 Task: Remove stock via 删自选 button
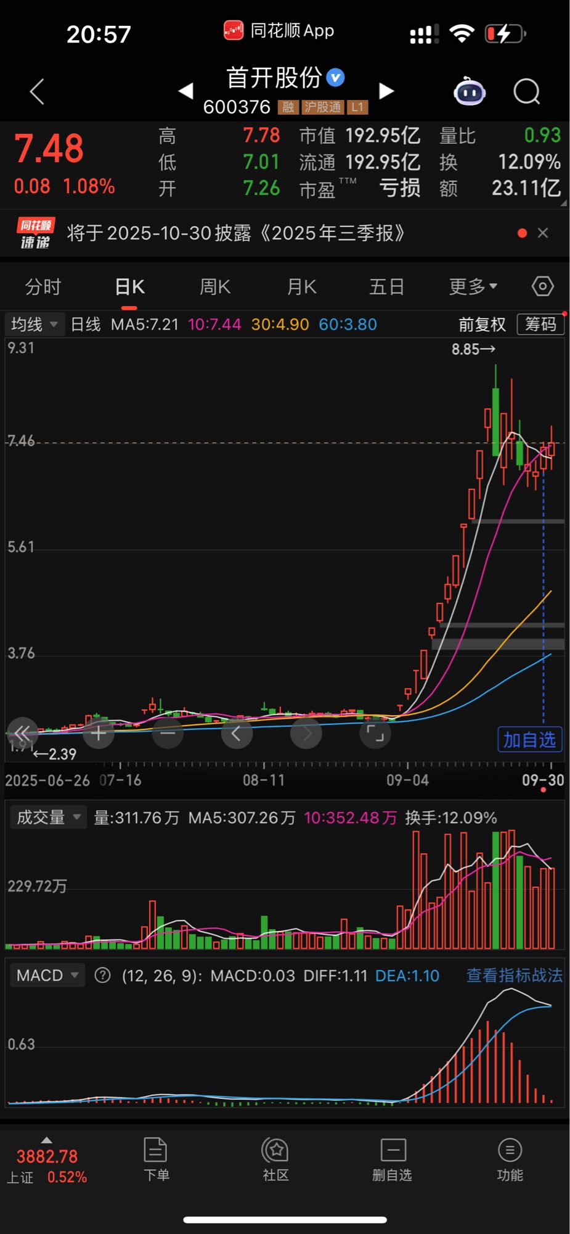[393, 1160]
